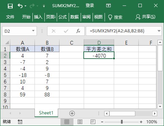Click the 登录 sign-in button
This screenshot has height=126, width=164.
(x=90, y=5)
